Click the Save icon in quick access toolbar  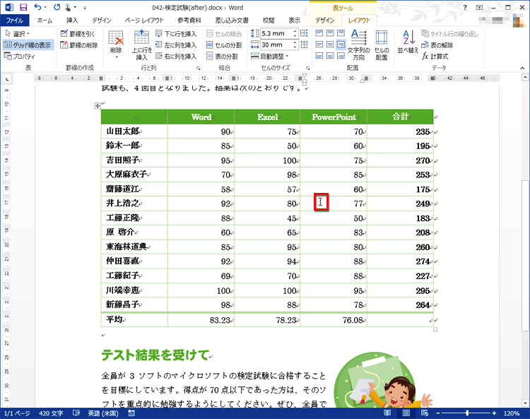coord(23,7)
